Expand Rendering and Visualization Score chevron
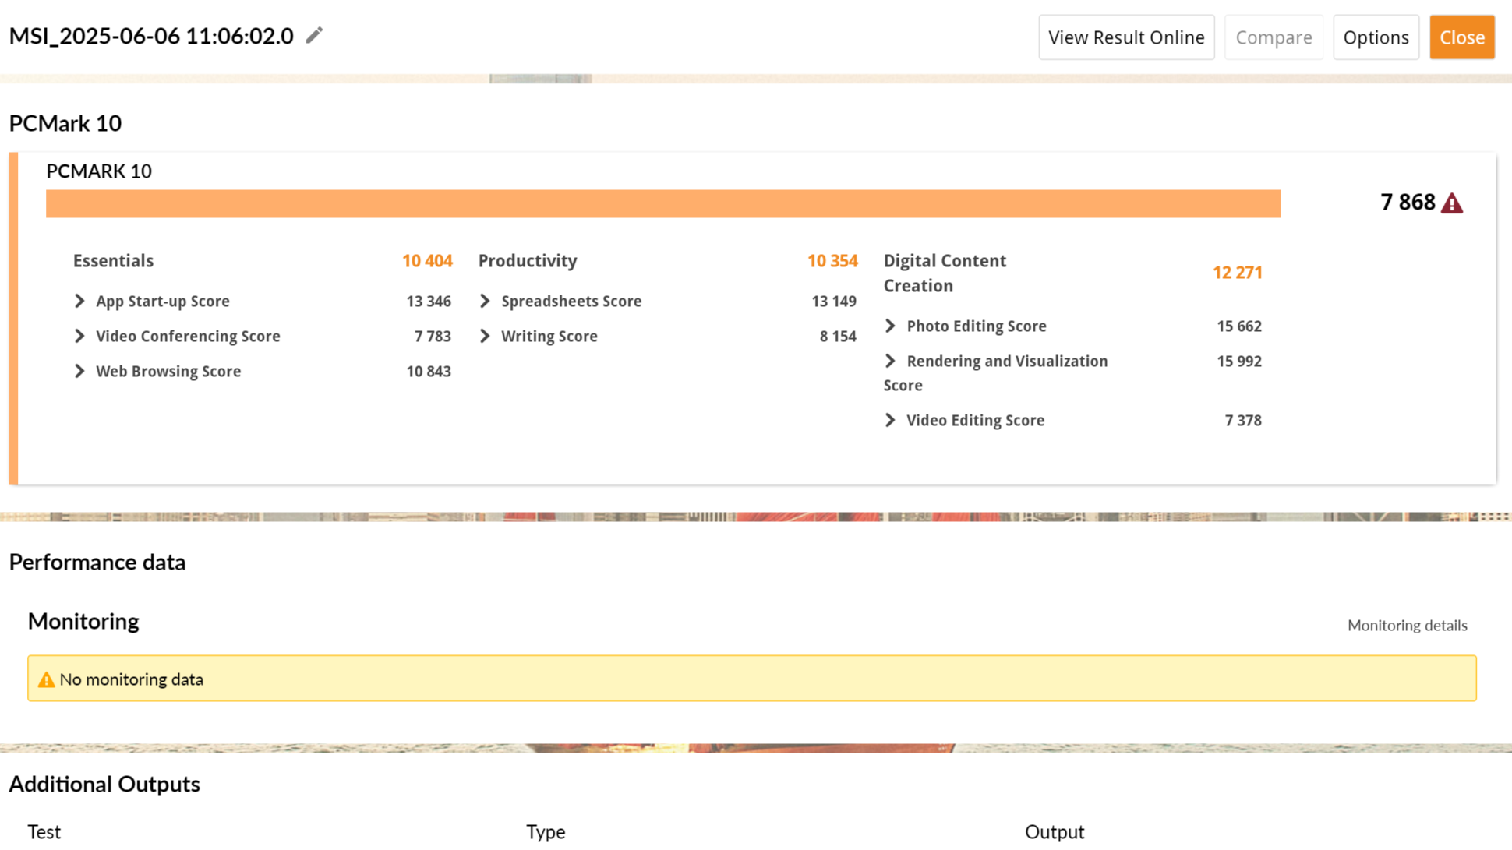Screen dimensions: 1512x850 point(890,361)
